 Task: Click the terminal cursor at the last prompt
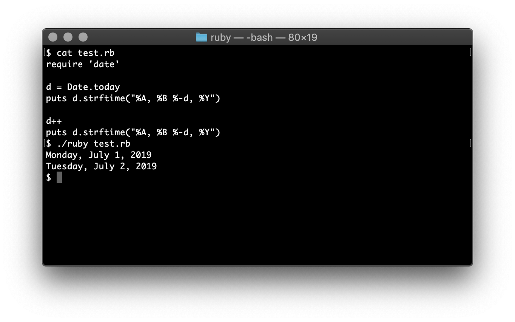[59, 177]
